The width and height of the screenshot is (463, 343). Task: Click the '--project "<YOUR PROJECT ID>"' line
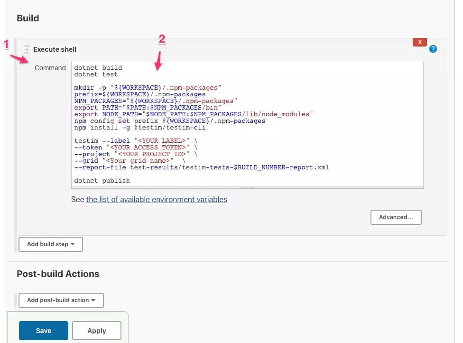136,154
